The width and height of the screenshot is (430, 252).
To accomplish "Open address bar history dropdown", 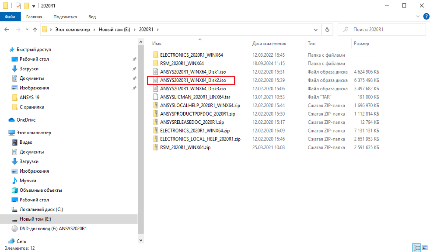I will point(316,30).
